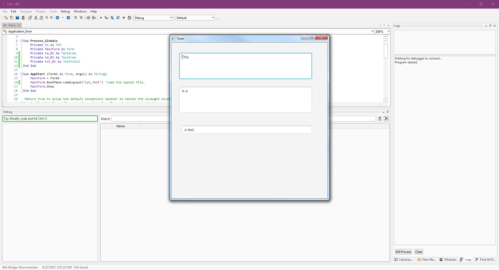
Task: Stop the running program
Action: [x=124, y=18]
